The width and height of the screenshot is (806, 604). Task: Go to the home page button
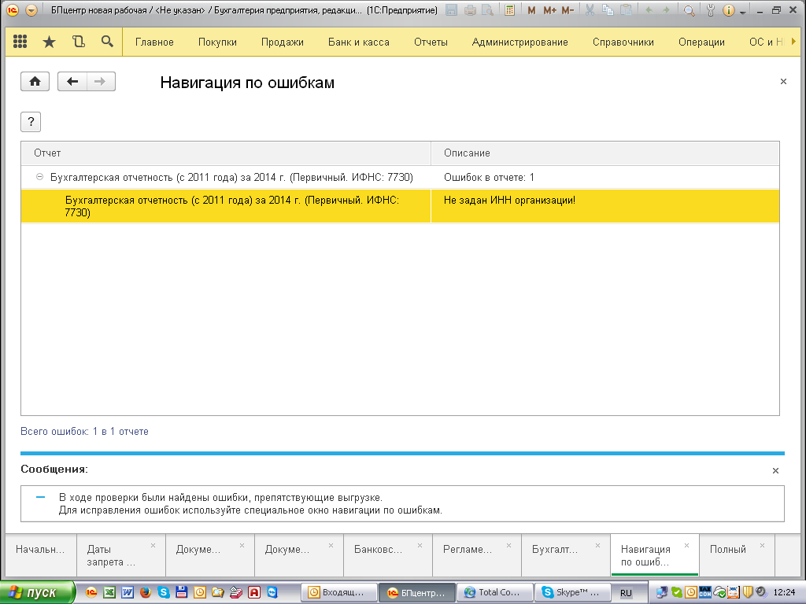pos(35,82)
